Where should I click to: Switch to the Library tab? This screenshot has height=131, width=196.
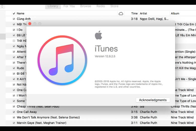coord(53,7)
